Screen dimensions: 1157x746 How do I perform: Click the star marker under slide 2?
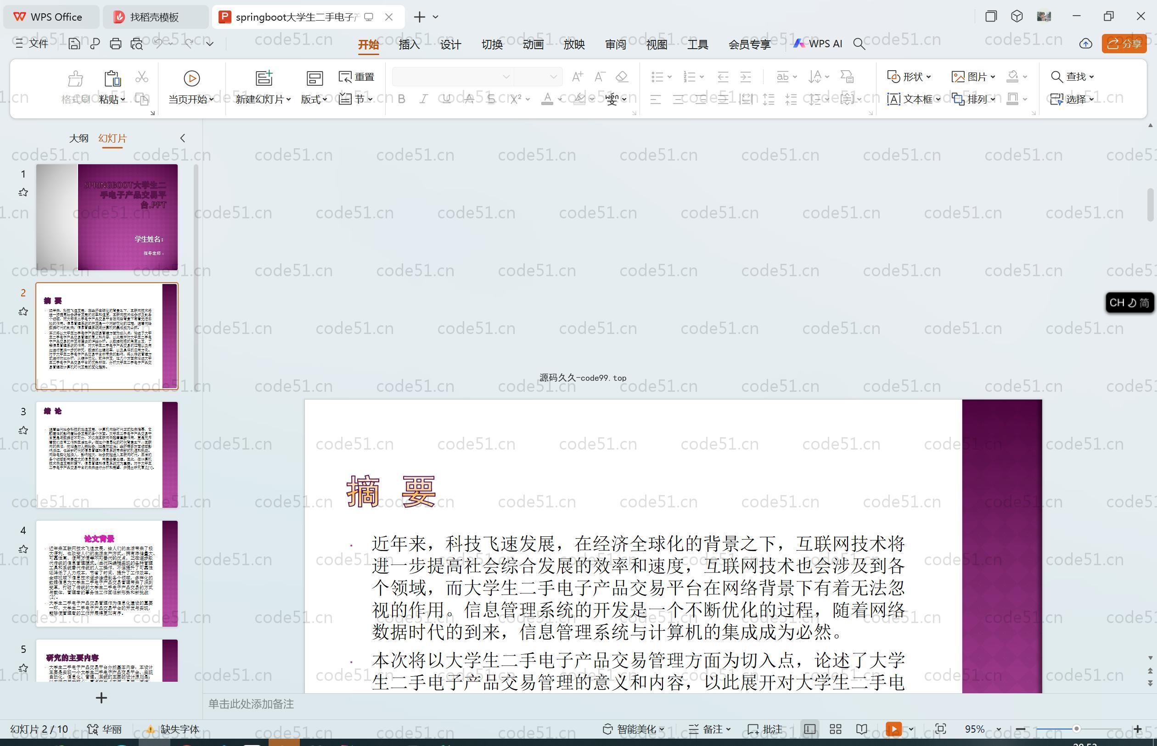point(23,312)
